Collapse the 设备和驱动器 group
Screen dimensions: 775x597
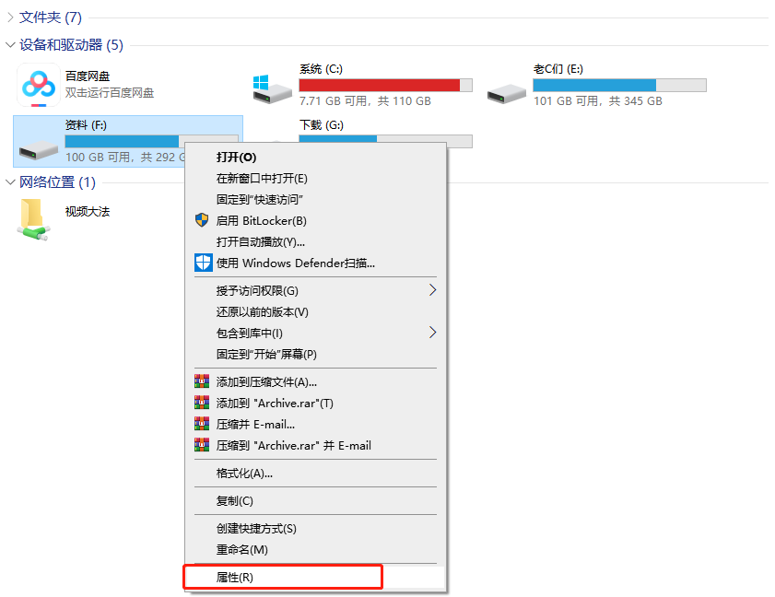click(x=10, y=45)
